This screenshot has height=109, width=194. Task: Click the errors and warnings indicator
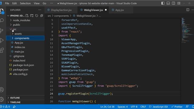5,107
